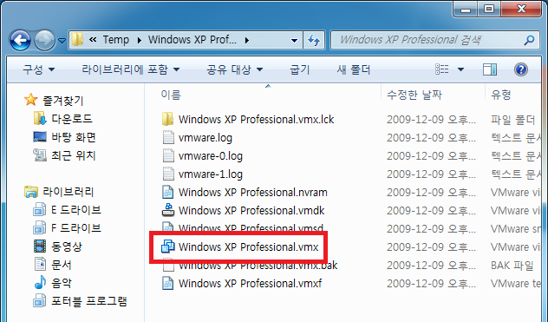Screen dimensions: 548x322
Task: Click the .vmx virtual machine icon
Action: click(x=168, y=246)
